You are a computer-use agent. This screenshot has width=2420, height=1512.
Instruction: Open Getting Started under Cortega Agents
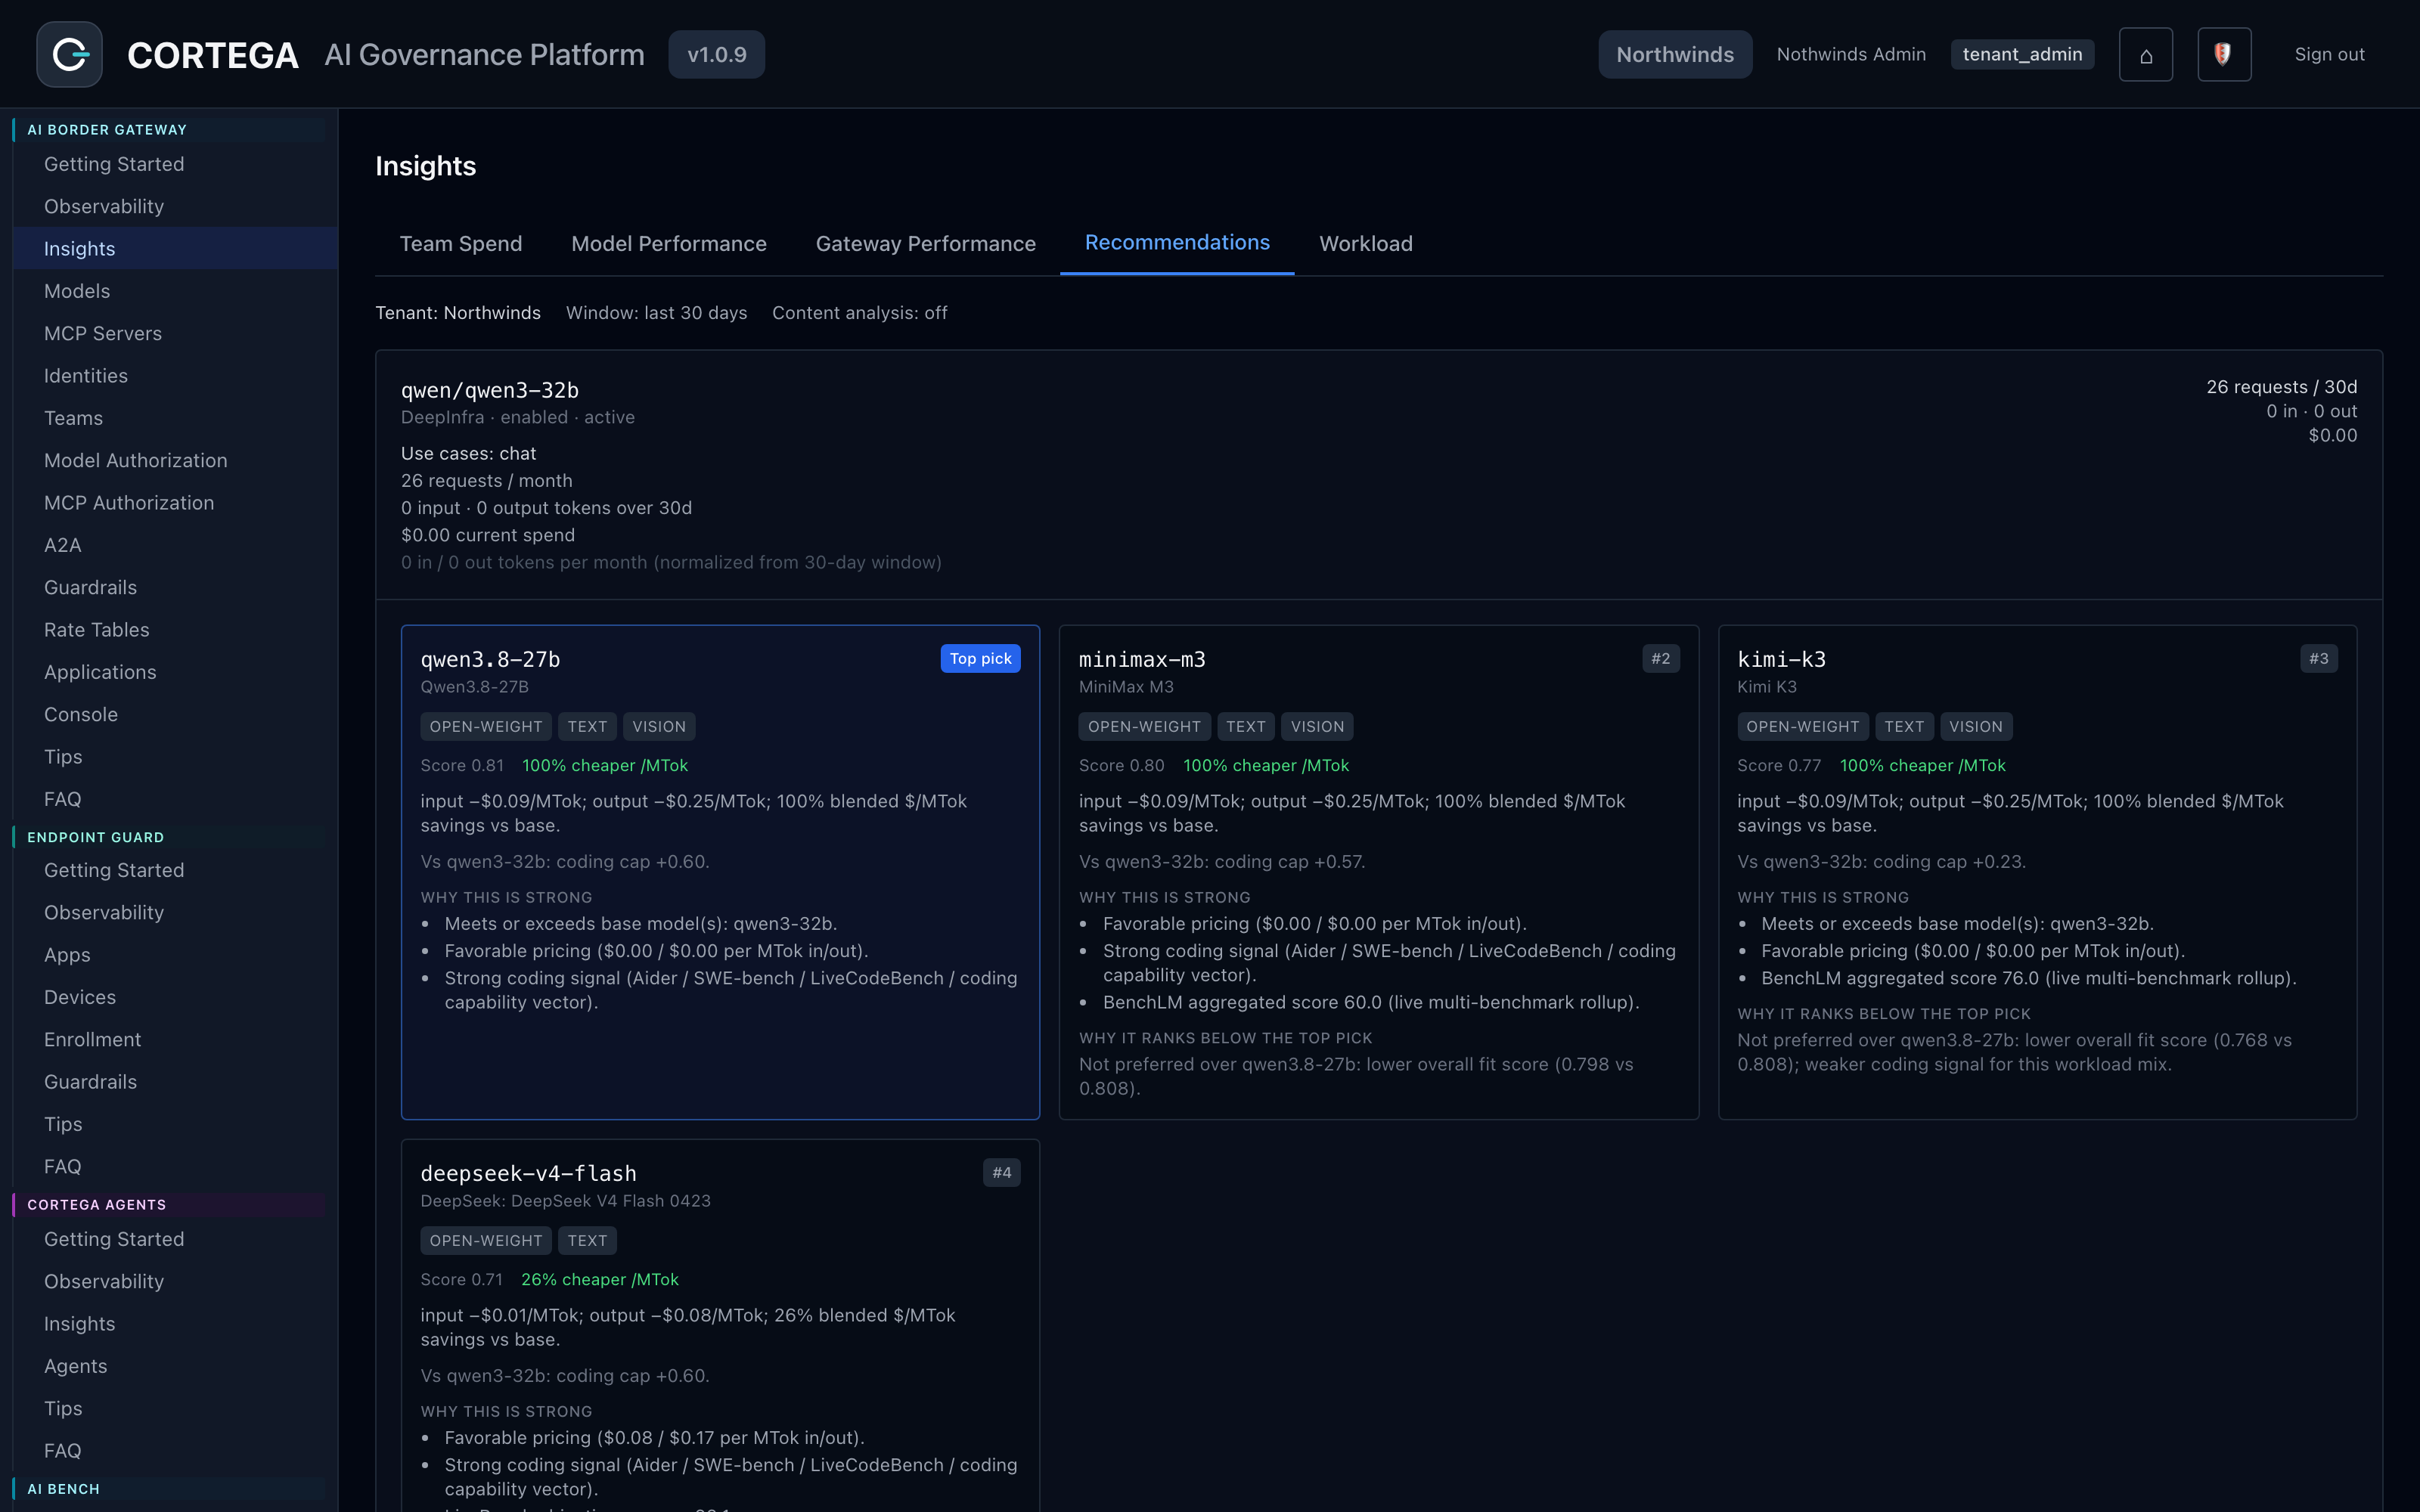click(x=175, y=1239)
